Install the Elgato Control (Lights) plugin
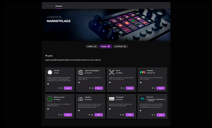 (x=99, y=88)
